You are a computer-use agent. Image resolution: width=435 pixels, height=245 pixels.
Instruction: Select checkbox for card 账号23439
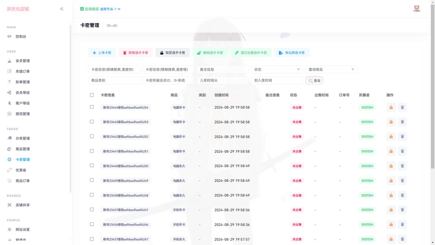(92, 180)
